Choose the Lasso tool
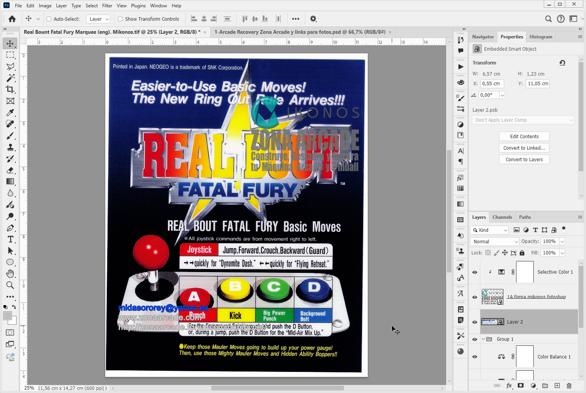This screenshot has width=586, height=393. pos(10,66)
